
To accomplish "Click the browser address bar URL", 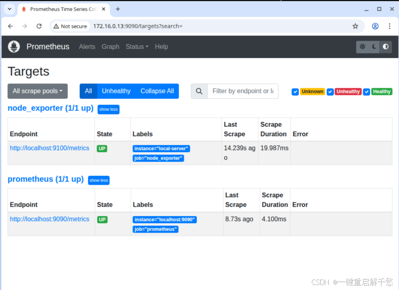I will [137, 26].
